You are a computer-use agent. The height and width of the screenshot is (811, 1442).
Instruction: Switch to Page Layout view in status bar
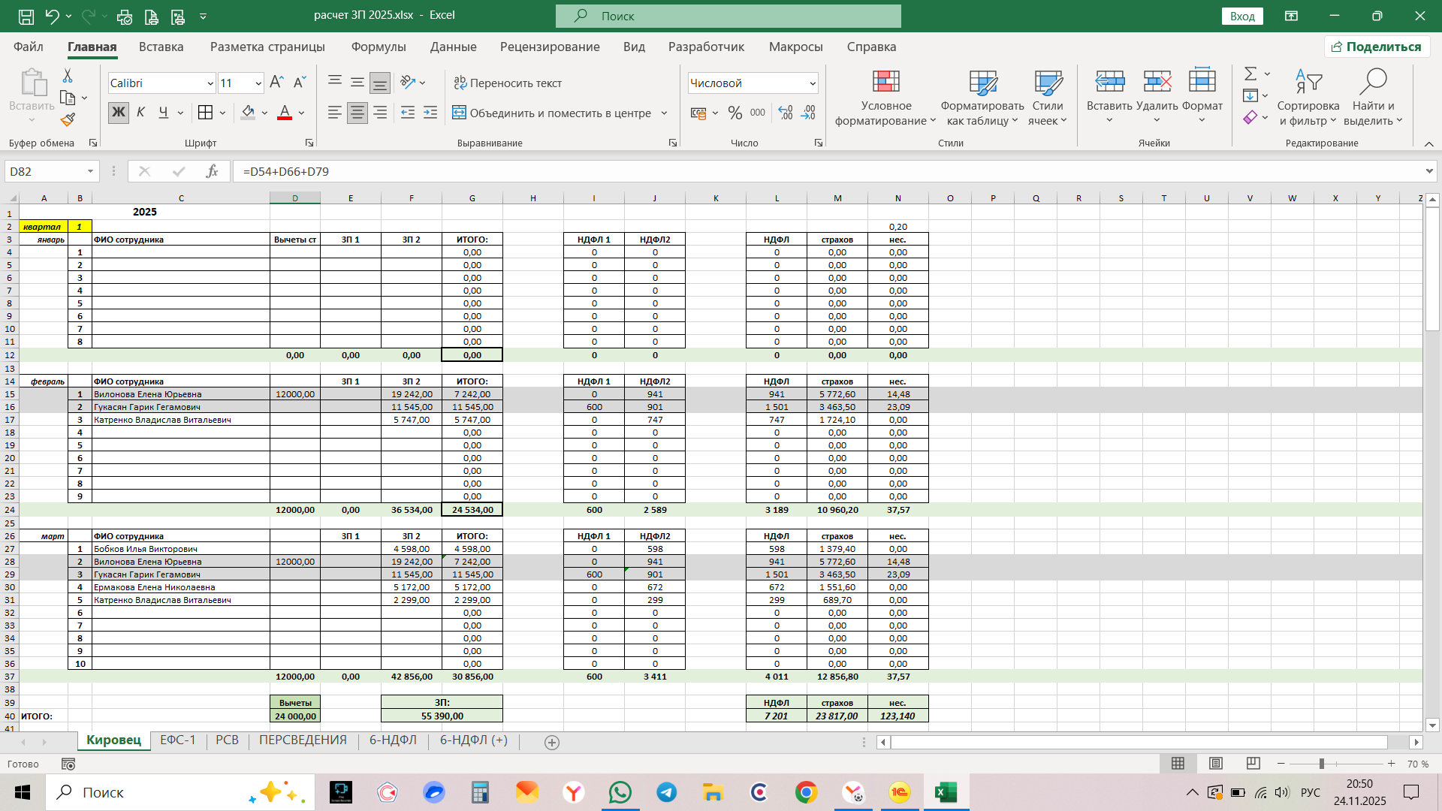(x=1215, y=764)
